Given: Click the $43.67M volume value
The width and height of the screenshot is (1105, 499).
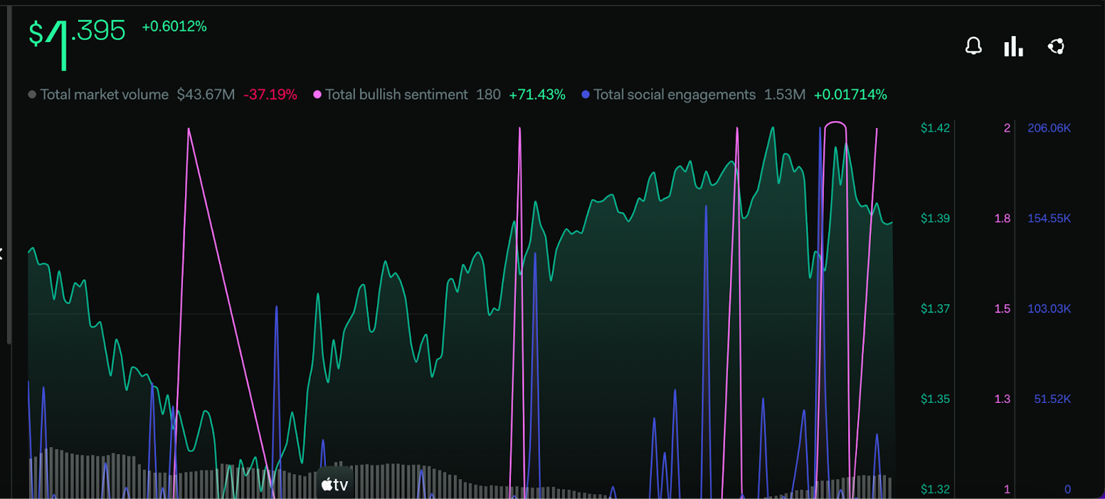Looking at the screenshot, I should [206, 95].
